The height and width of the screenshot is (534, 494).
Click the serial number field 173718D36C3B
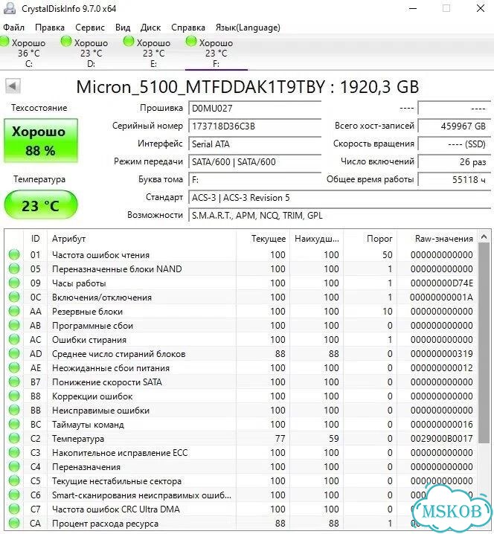[255, 126]
